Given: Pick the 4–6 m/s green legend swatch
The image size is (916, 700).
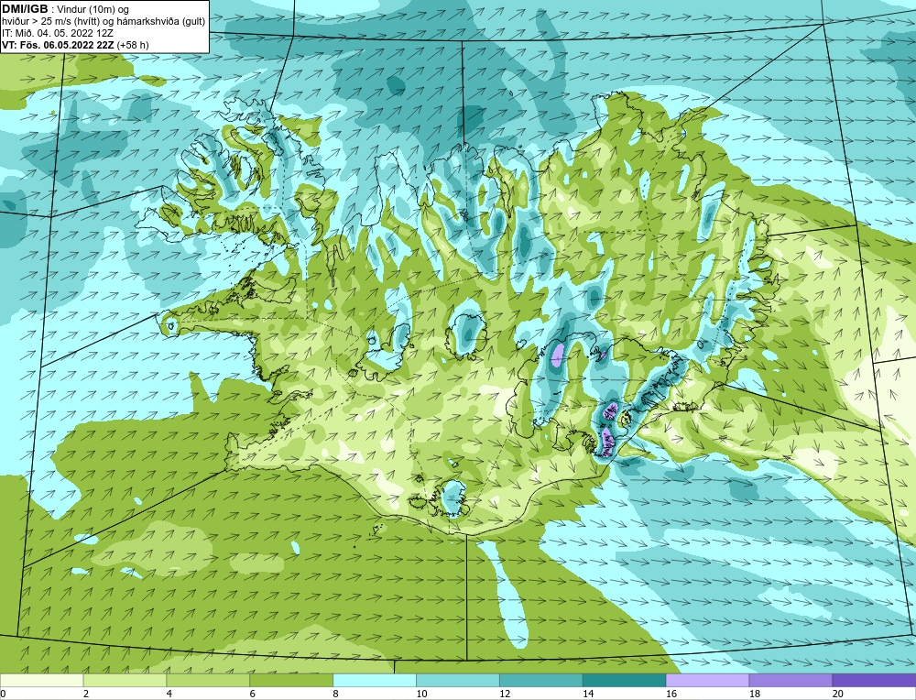Looking at the screenshot, I should point(208,680).
